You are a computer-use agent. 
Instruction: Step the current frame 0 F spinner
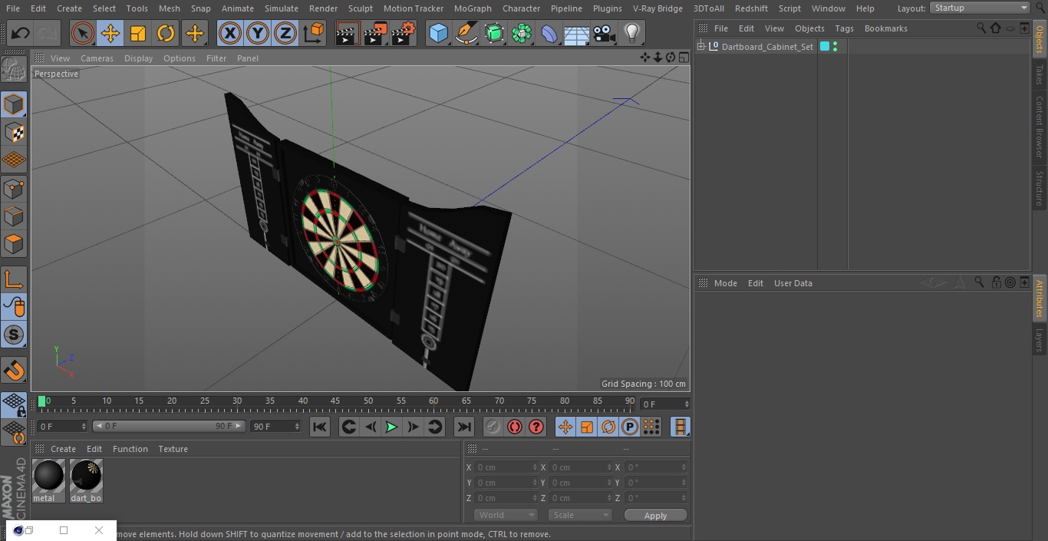tap(84, 426)
